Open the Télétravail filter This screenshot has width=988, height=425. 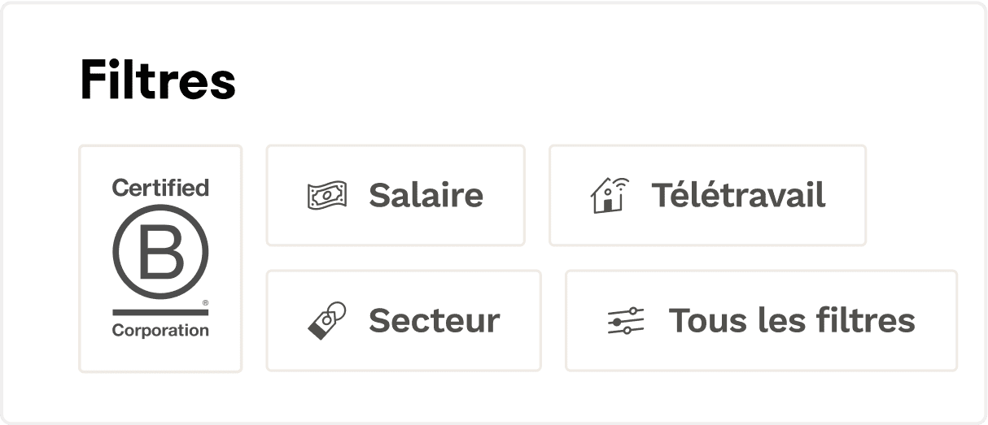pyautogui.click(x=707, y=196)
